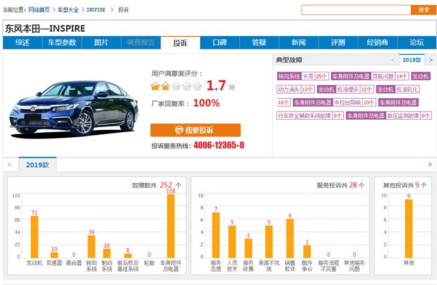Viewport: 437px width, 285px height.
Task: Open the 口碑 tab
Action: [x=220, y=42]
